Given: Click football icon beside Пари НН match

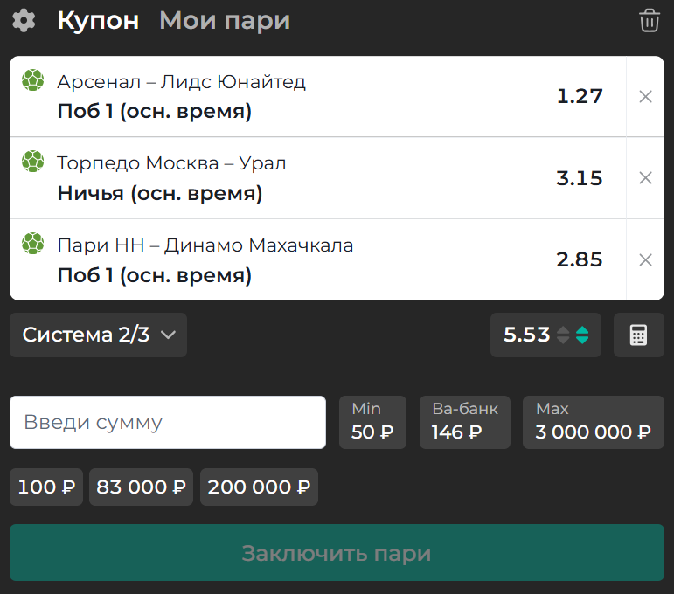Looking at the screenshot, I should tap(32, 244).
